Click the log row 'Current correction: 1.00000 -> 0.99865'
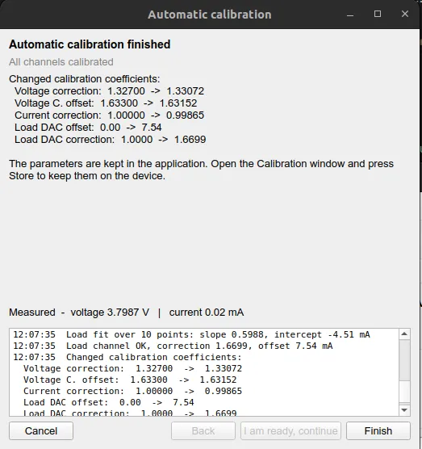Screen dimensions: 422x449 point(133,391)
